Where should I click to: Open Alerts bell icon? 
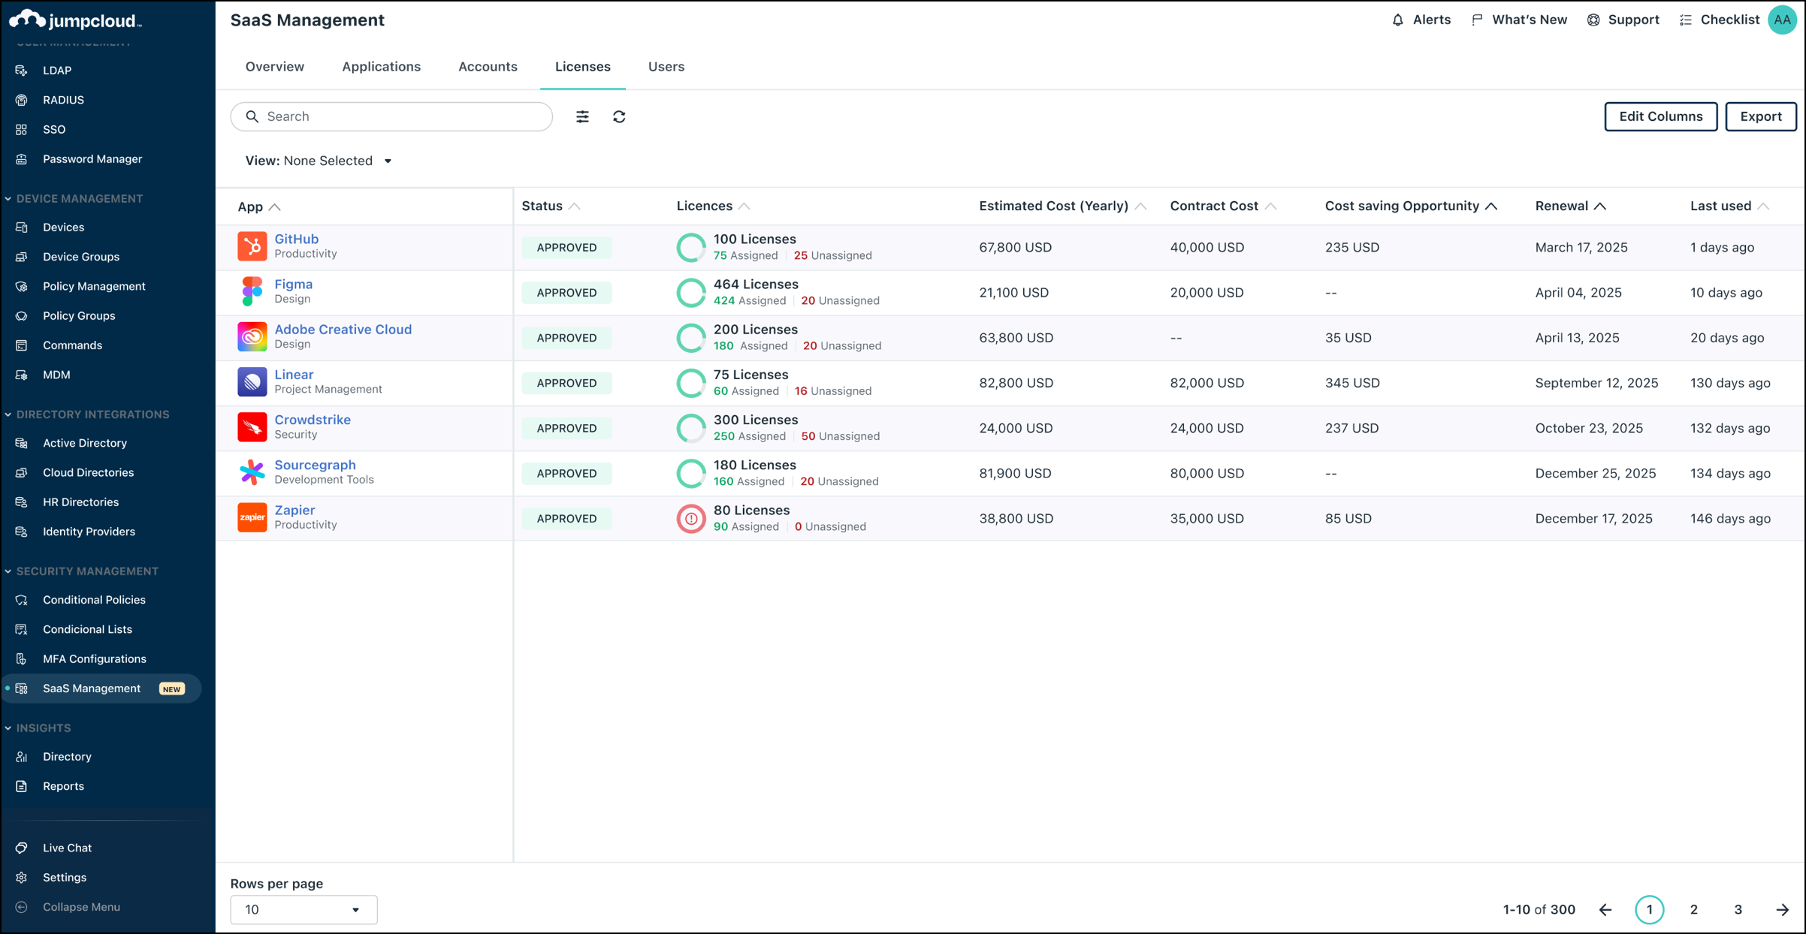(x=1397, y=20)
